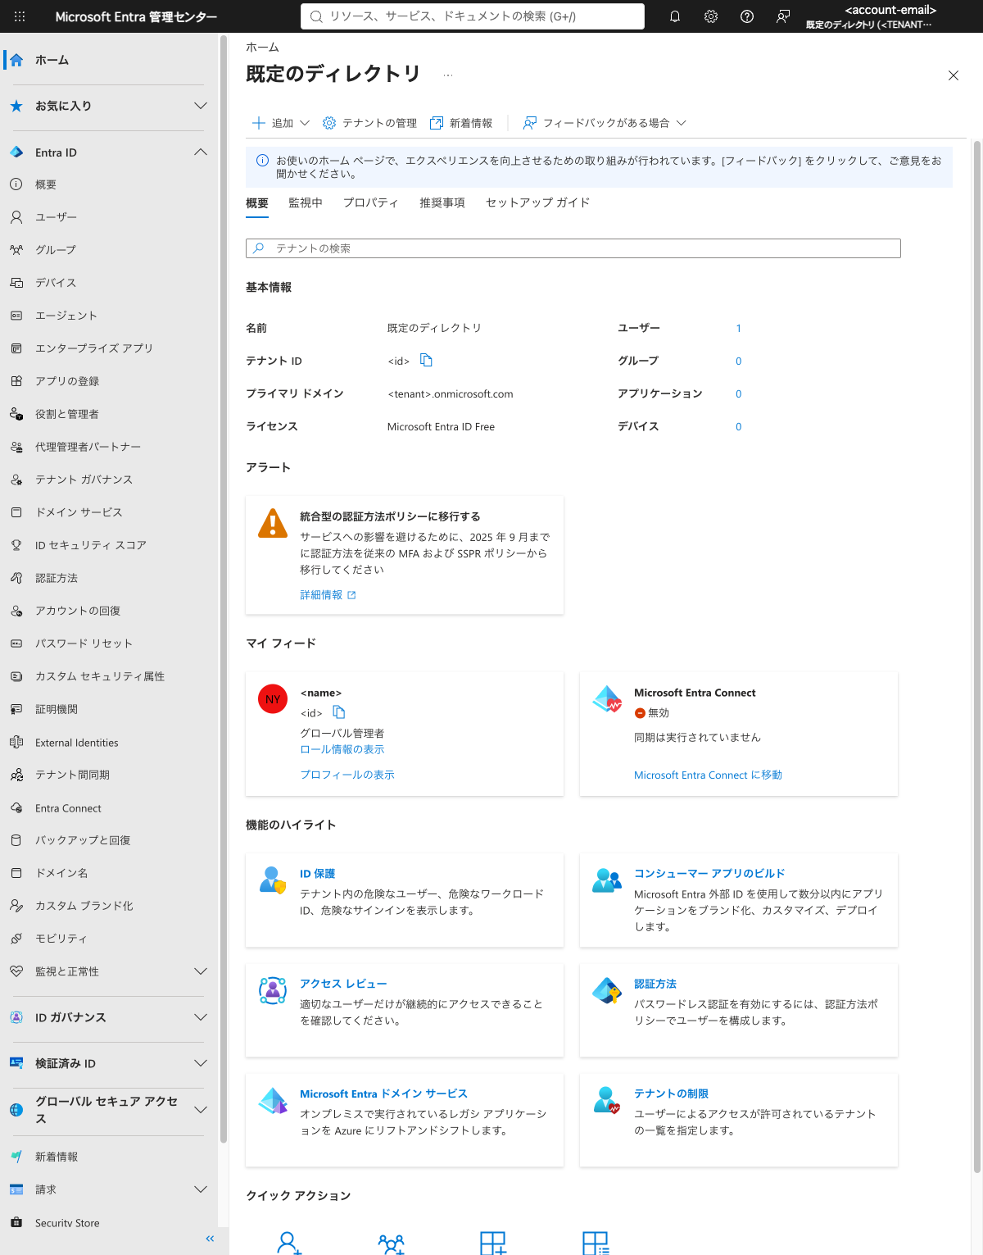Expand グローバル セキュア アクセス section
This screenshot has height=1255, width=983.
[201, 1110]
